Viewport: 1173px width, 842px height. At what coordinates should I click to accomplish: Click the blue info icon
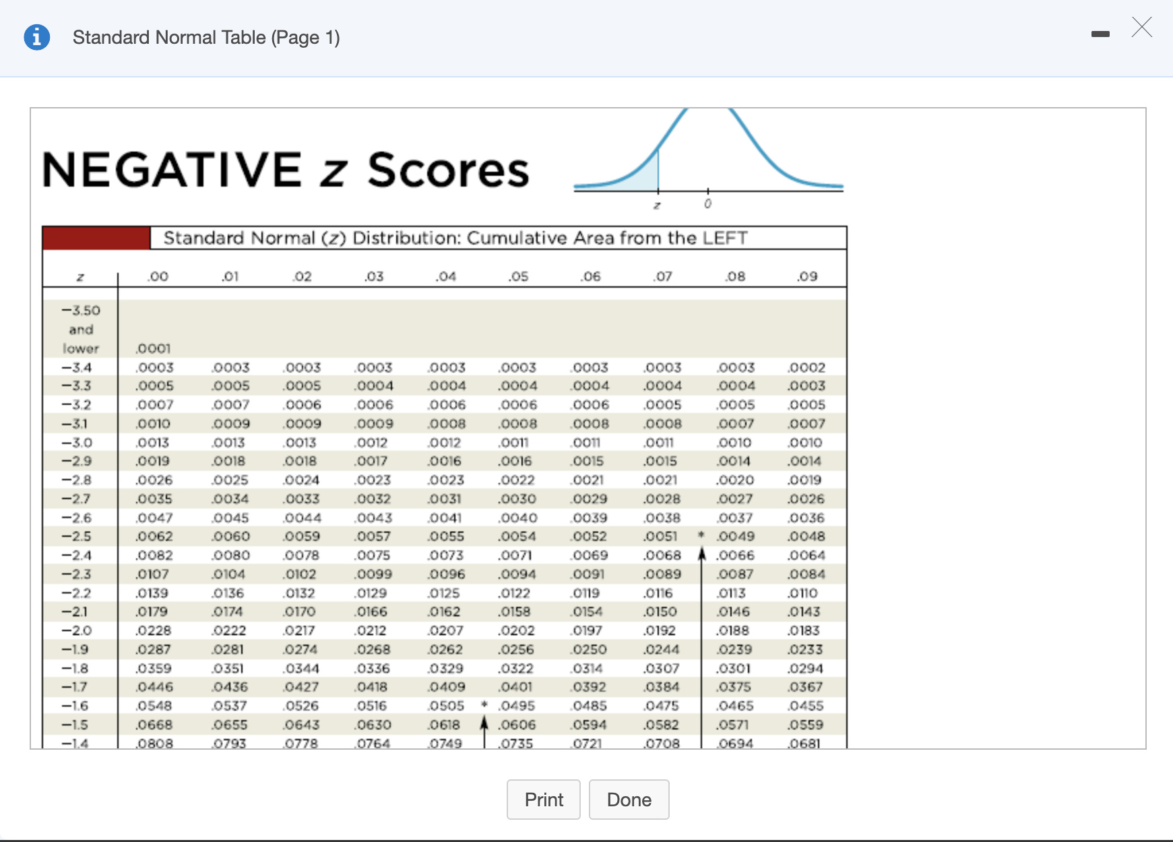coord(37,37)
